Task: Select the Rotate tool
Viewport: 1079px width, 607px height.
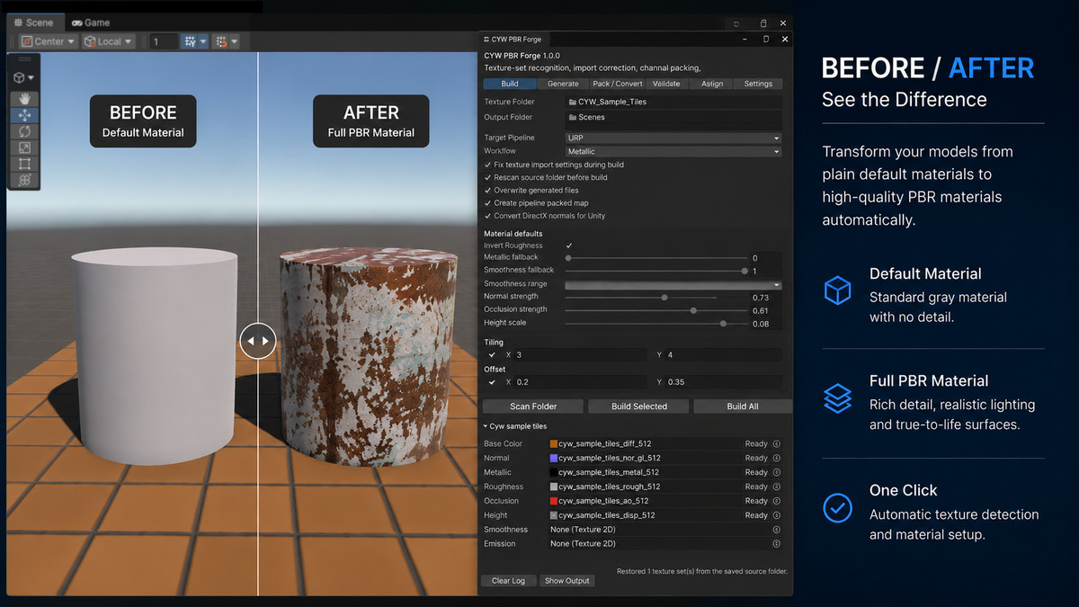Action: pyautogui.click(x=24, y=131)
